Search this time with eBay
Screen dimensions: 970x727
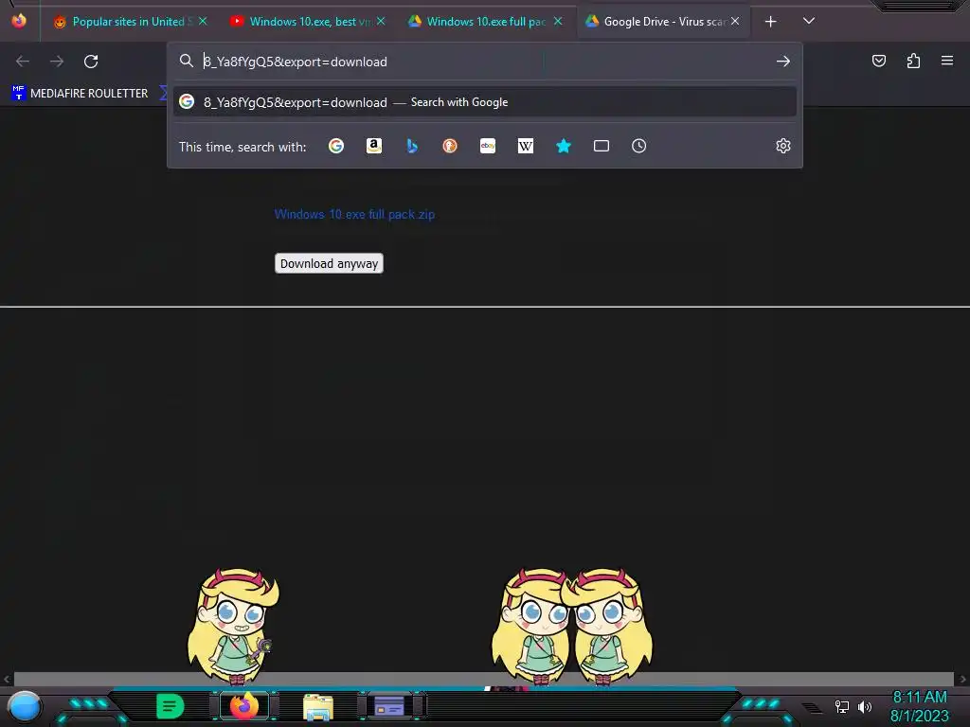click(488, 146)
